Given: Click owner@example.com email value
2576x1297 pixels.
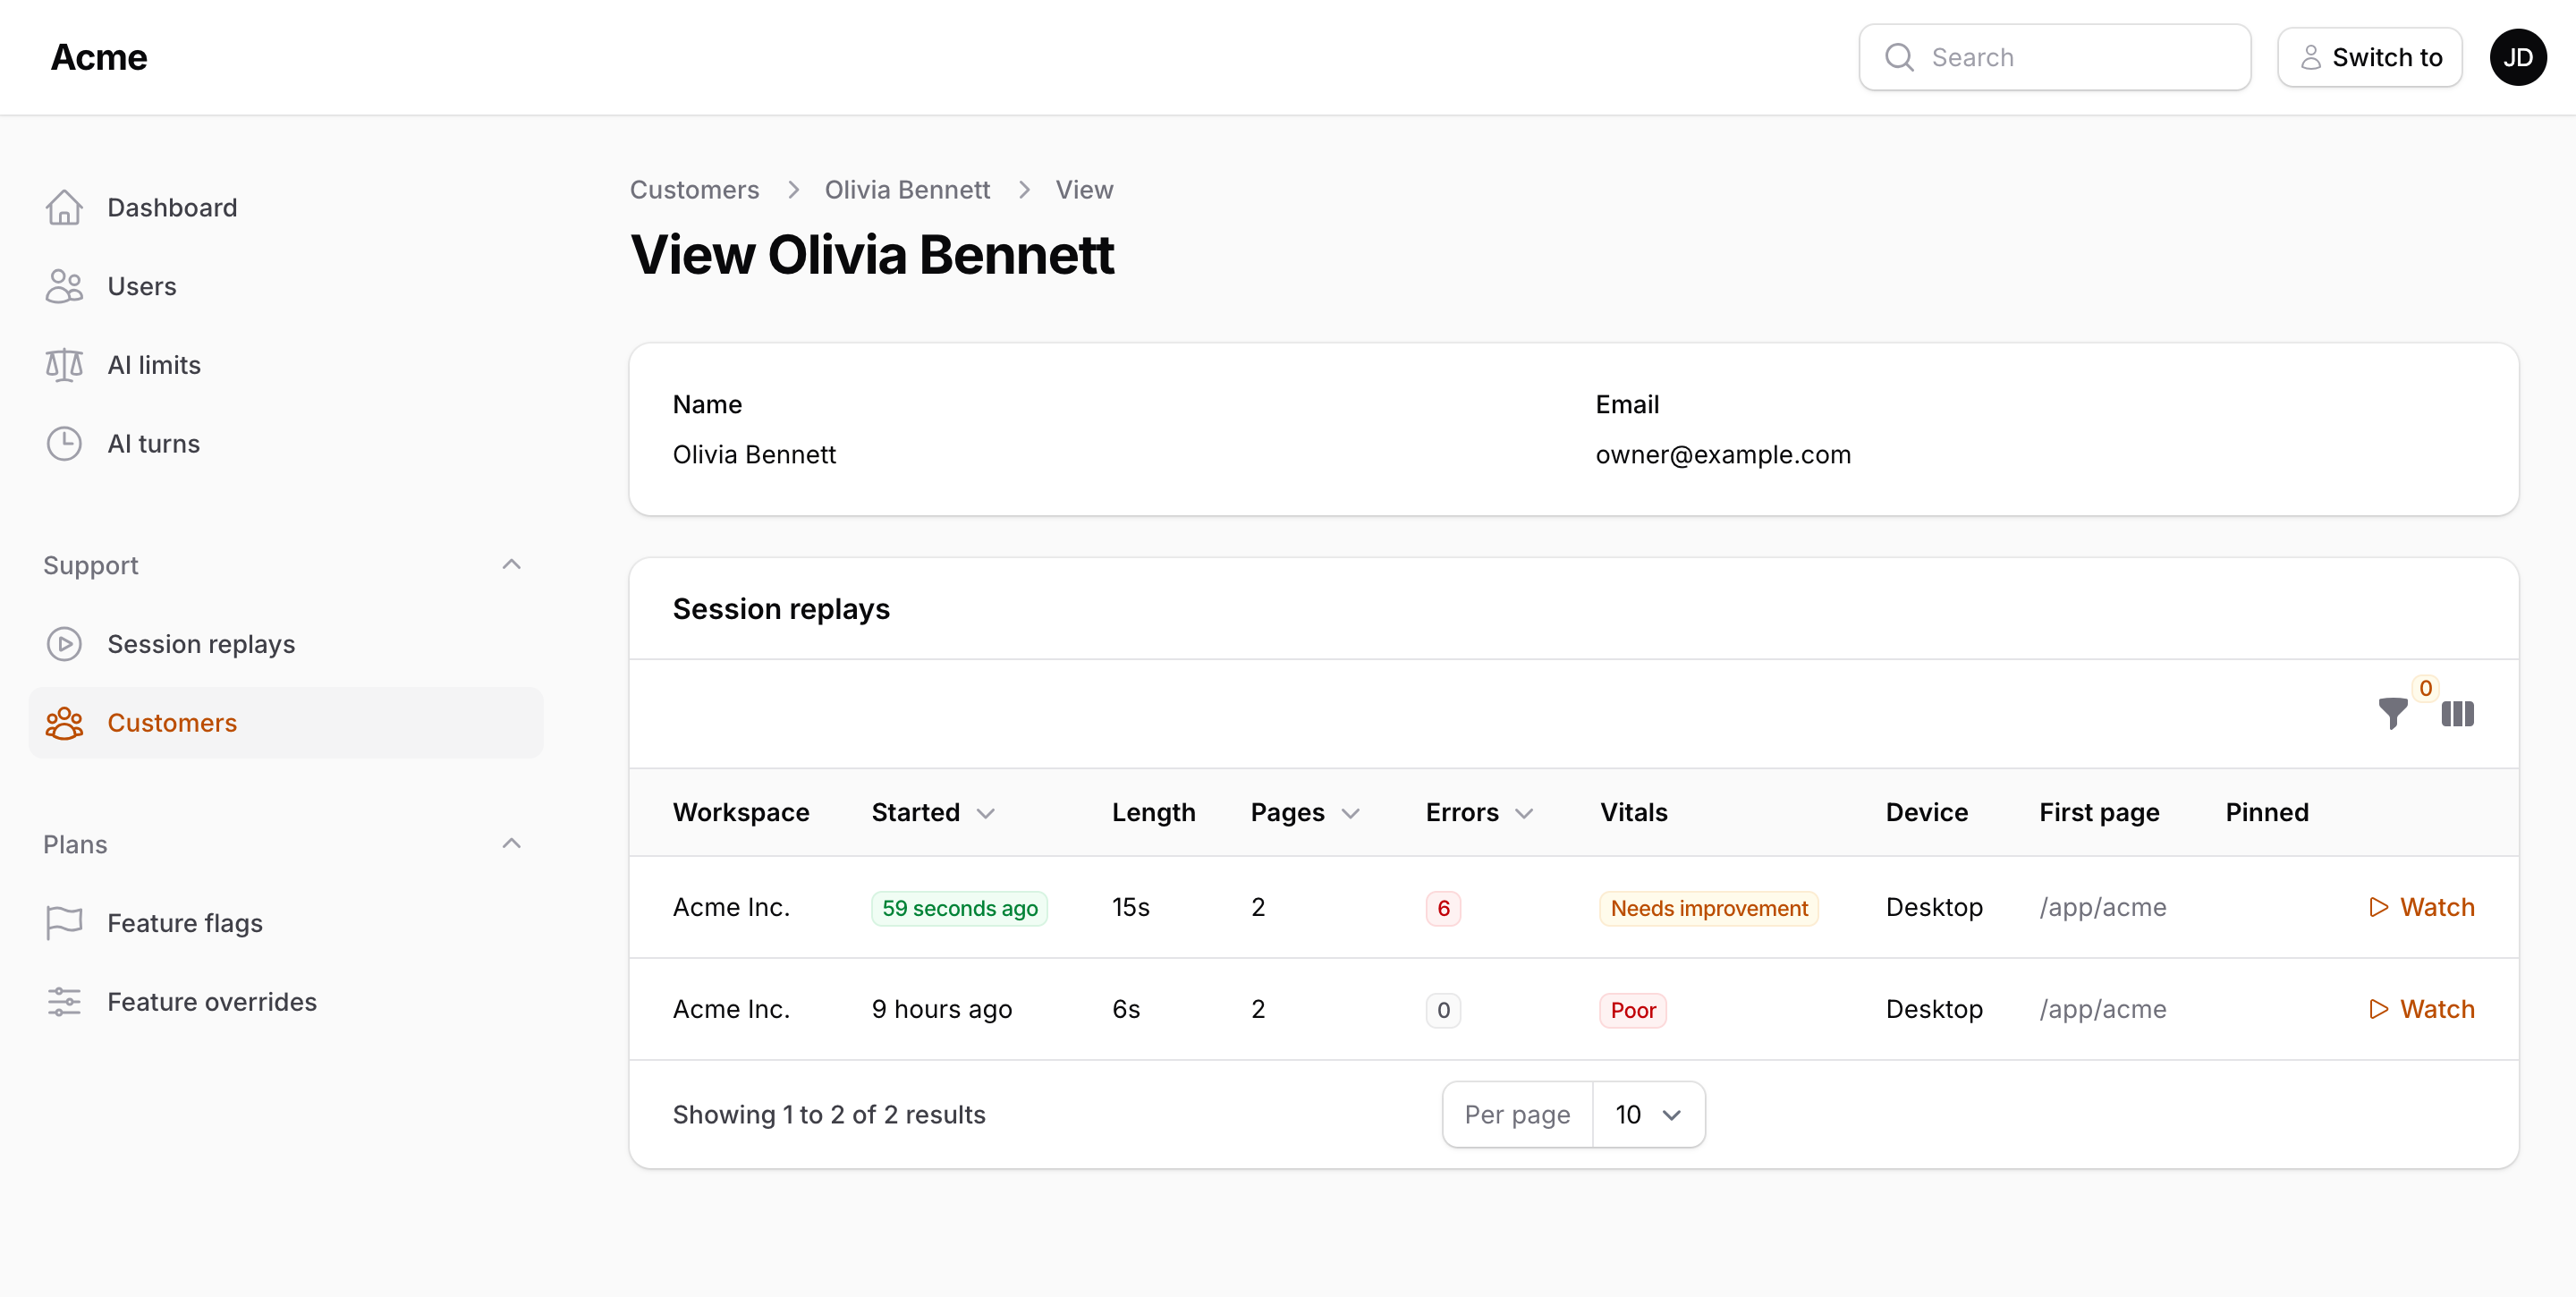Looking at the screenshot, I should point(1723,455).
